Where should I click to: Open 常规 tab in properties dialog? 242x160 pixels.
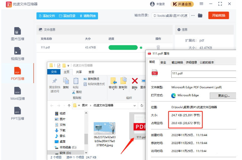tap(152, 62)
